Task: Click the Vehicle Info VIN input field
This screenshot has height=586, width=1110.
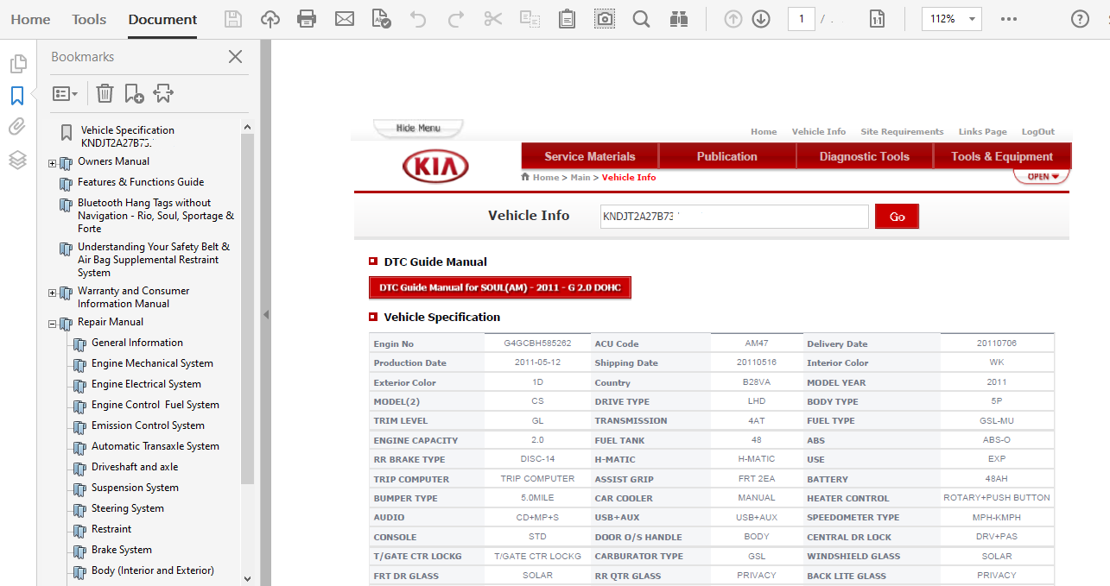Action: click(x=733, y=217)
